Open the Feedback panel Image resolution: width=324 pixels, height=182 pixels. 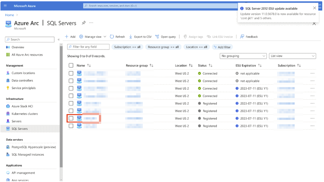(249, 37)
